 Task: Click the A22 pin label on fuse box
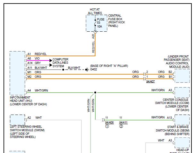[93, 36]
